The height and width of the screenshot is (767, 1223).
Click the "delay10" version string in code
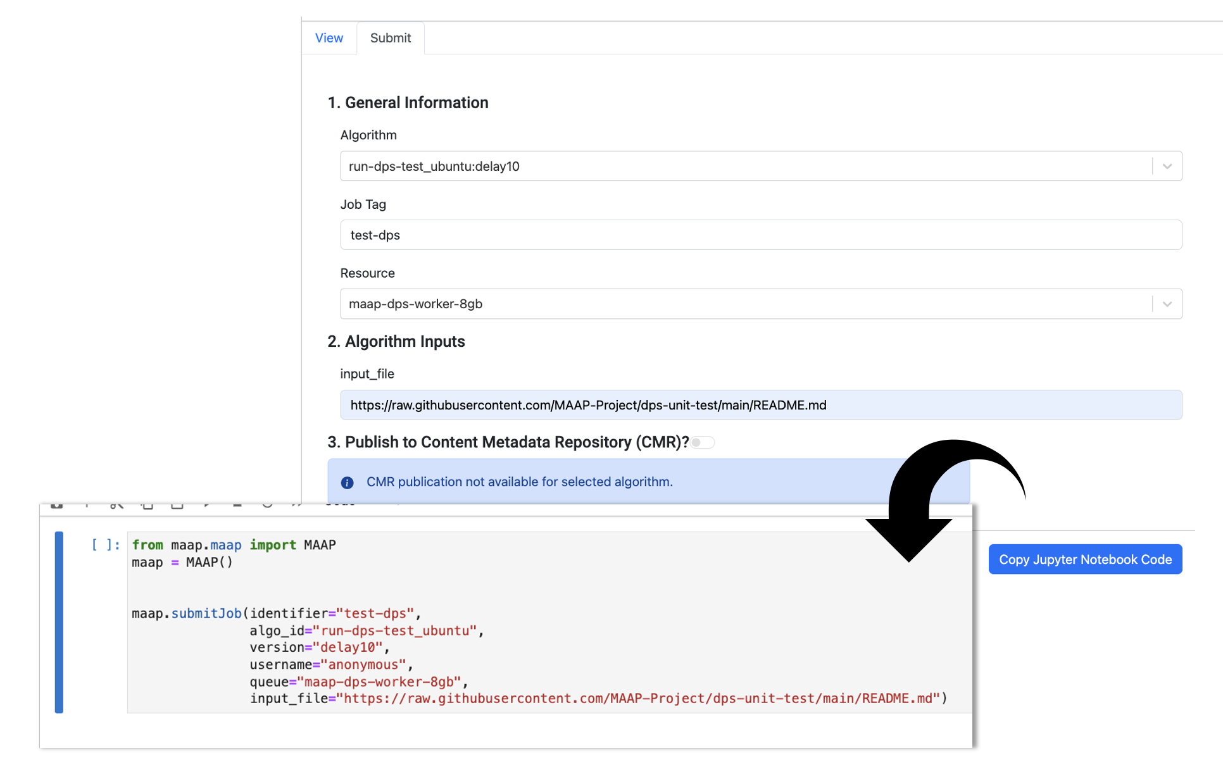pos(348,647)
